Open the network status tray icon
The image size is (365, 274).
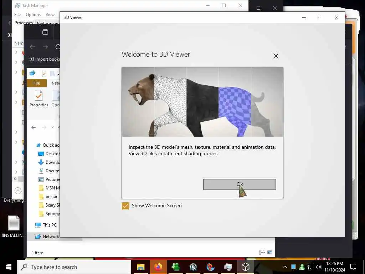point(310,267)
